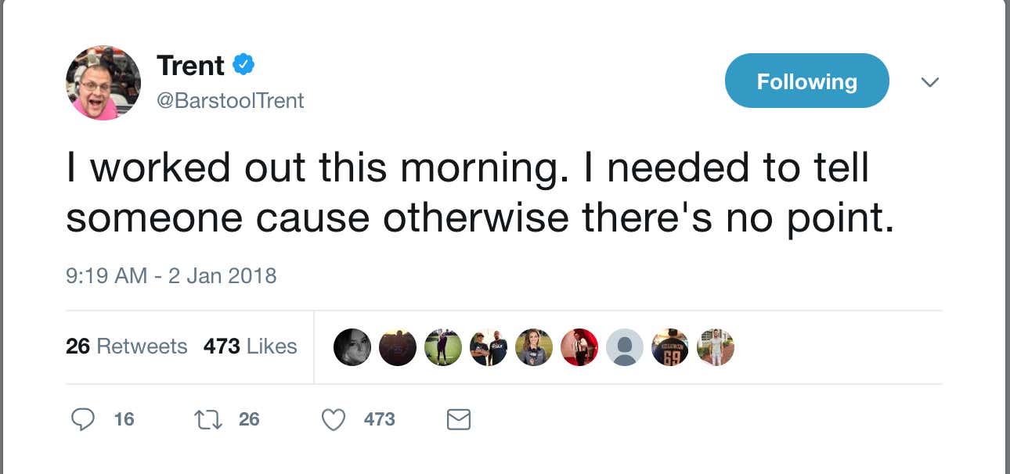1010x474 pixels.
Task: Open the direct message envelope icon
Action: pos(458,419)
